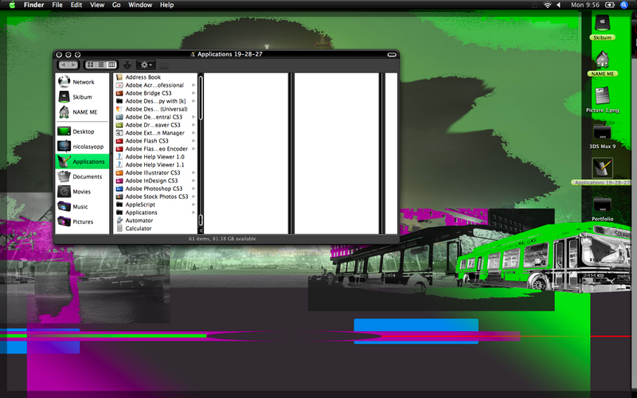Select Adobe Help Viewer 1.0

(x=154, y=157)
